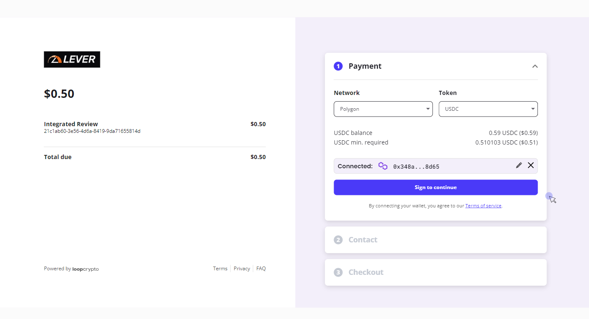Open the Network dropdown showing Polygon
The width and height of the screenshot is (589, 319).
tap(383, 109)
